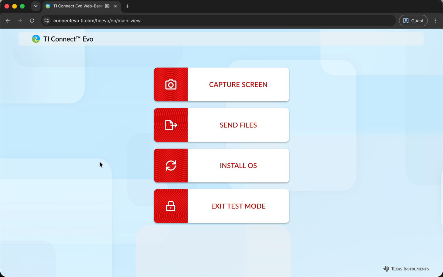The width and height of the screenshot is (443, 277).
Task: Click the padlock icon for Exit Test Mode
Action: 171,206
